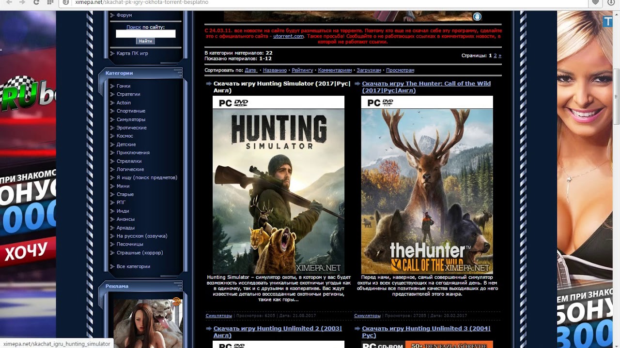Open the Форум menu item

click(x=124, y=15)
